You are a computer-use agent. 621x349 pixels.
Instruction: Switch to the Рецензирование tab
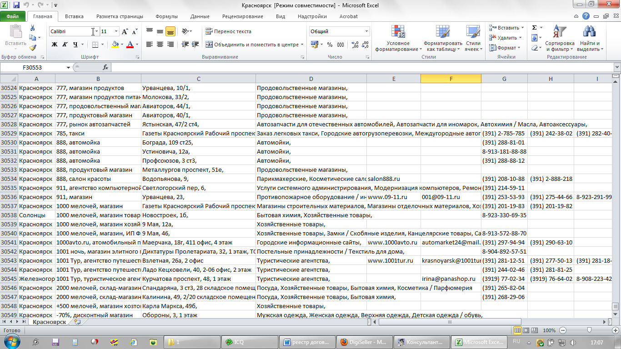pos(242,16)
